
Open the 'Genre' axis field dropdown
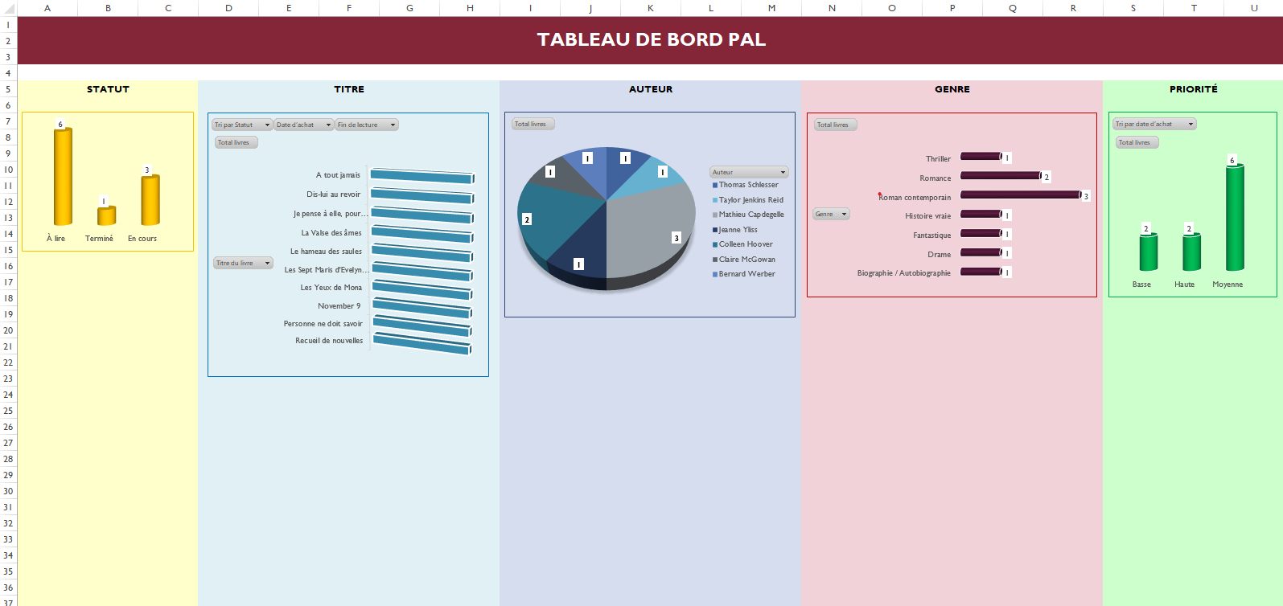click(x=843, y=215)
